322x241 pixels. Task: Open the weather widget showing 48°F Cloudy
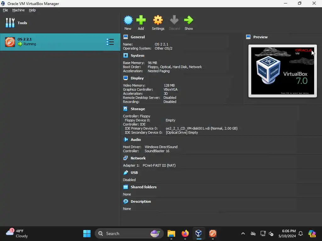click(x=17, y=233)
